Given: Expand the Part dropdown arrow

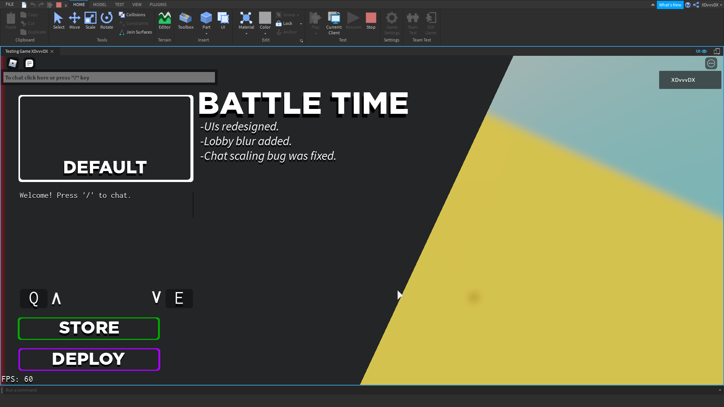Looking at the screenshot, I should [206, 34].
